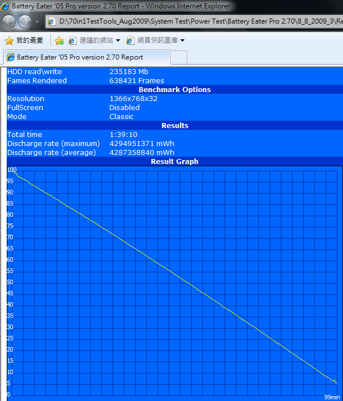Open the 網頁快訊圖庫 web slice gallery
Image resolution: width=343 pixels, height=401 pixels.
pos(153,40)
